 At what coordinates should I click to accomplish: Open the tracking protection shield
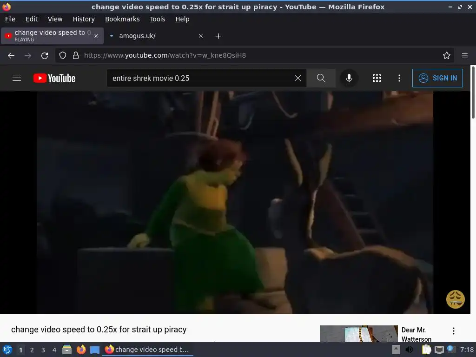63,56
